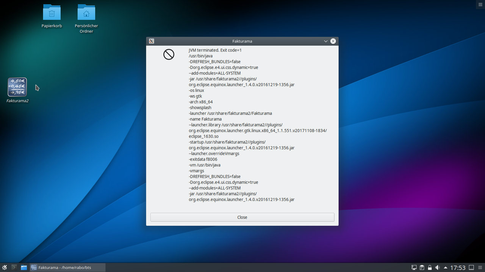The height and width of the screenshot is (272, 485).
Task: Click the '-vm /usr/bin/java' line
Action: pyautogui.click(x=205, y=165)
